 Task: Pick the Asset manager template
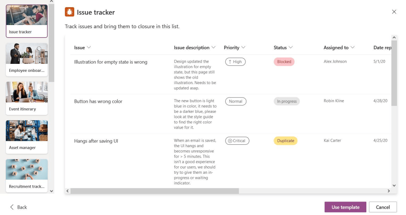[27, 136]
